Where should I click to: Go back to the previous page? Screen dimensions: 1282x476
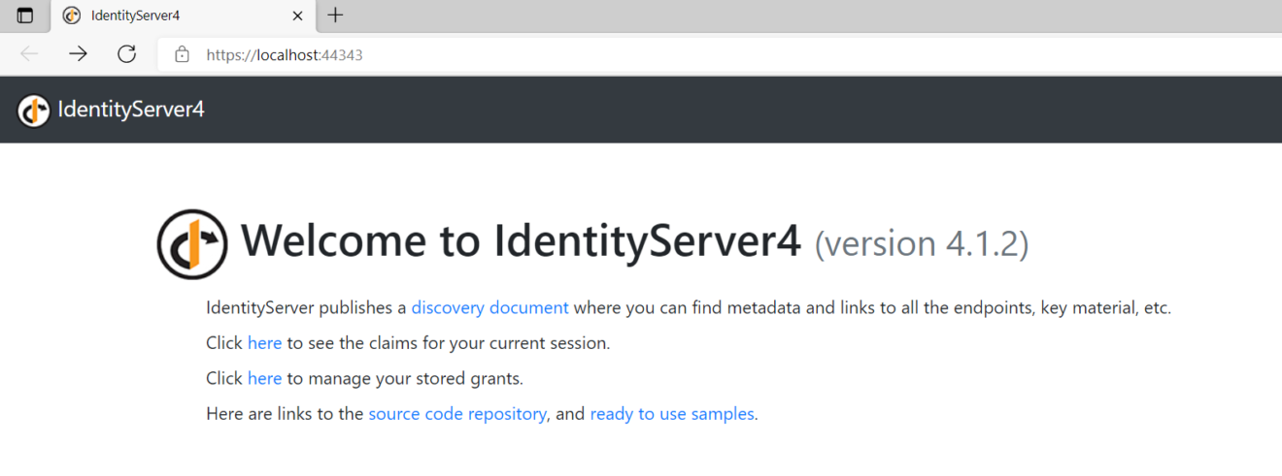29,54
